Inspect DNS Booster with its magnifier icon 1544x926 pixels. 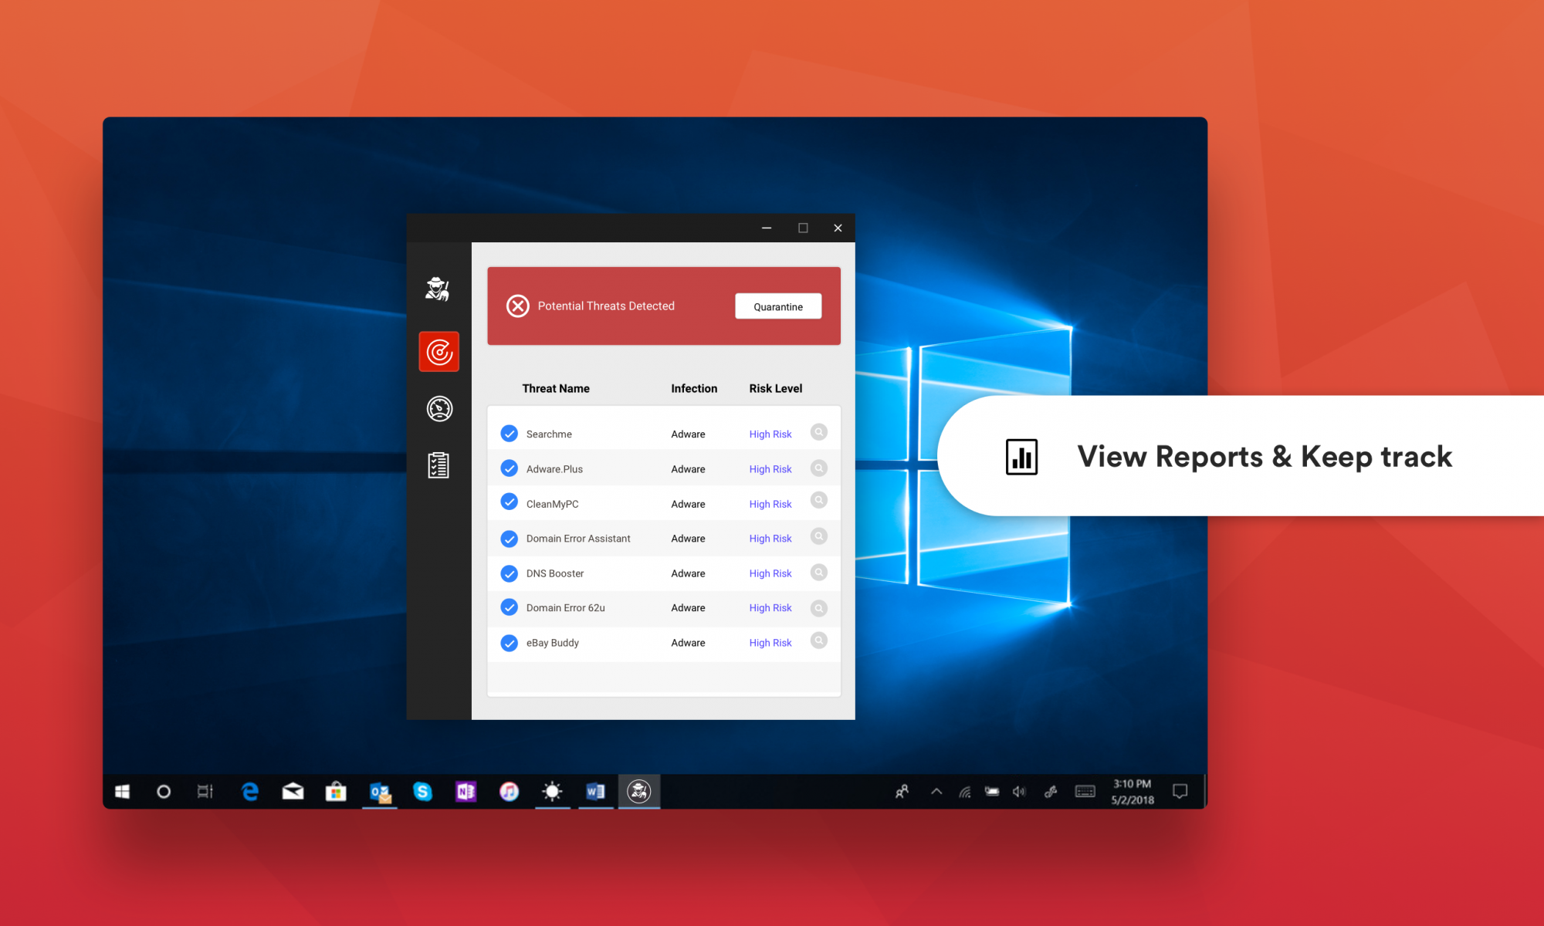(x=819, y=572)
